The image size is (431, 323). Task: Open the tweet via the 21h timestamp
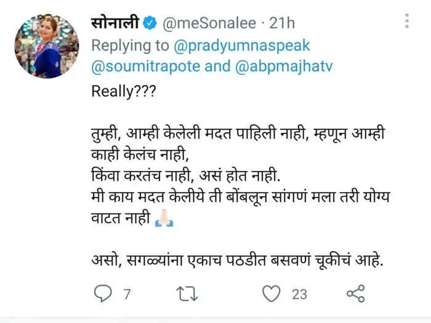coord(281,23)
